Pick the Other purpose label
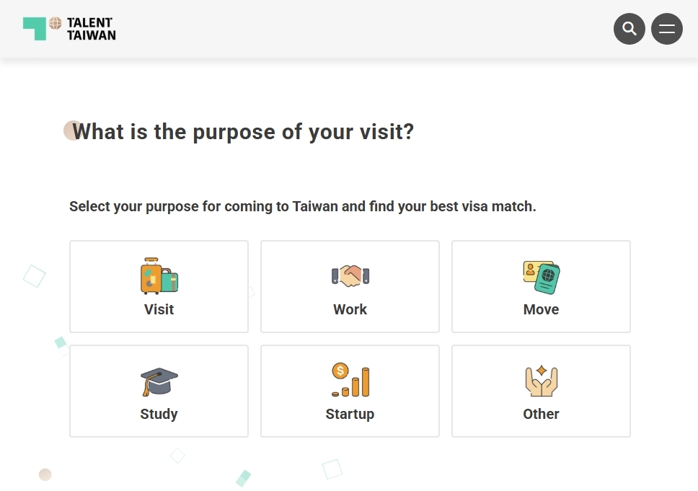 pyautogui.click(x=542, y=414)
